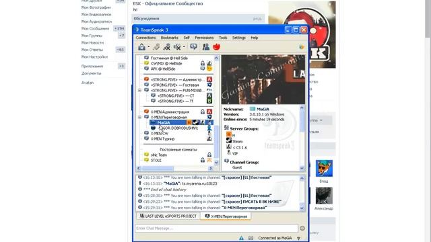Toggle the mute microphone toolbar icon
Screen dimensions: 431x242
coord(166,47)
